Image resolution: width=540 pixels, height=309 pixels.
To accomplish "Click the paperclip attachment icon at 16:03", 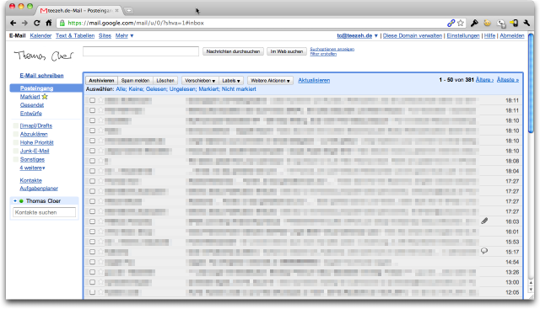I will point(484,221).
